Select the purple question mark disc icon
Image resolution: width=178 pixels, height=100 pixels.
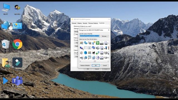click(x=98, y=57)
